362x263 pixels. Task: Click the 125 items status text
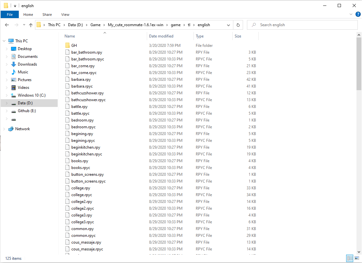click(x=13, y=258)
